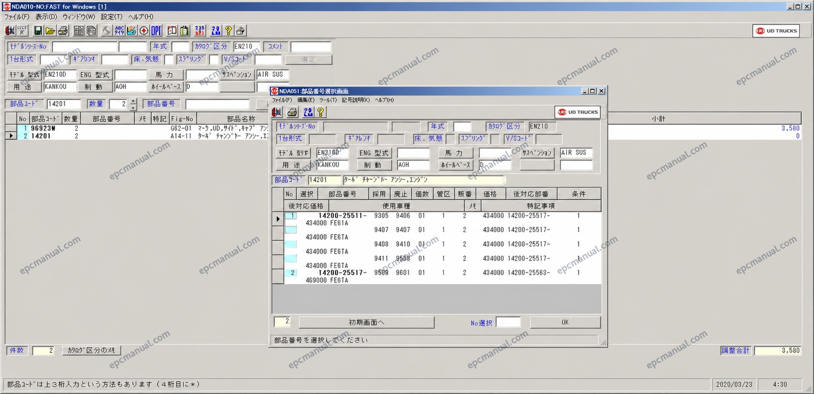Click the 235 numbers icon in main toolbar
814x394 pixels.
click(200, 30)
